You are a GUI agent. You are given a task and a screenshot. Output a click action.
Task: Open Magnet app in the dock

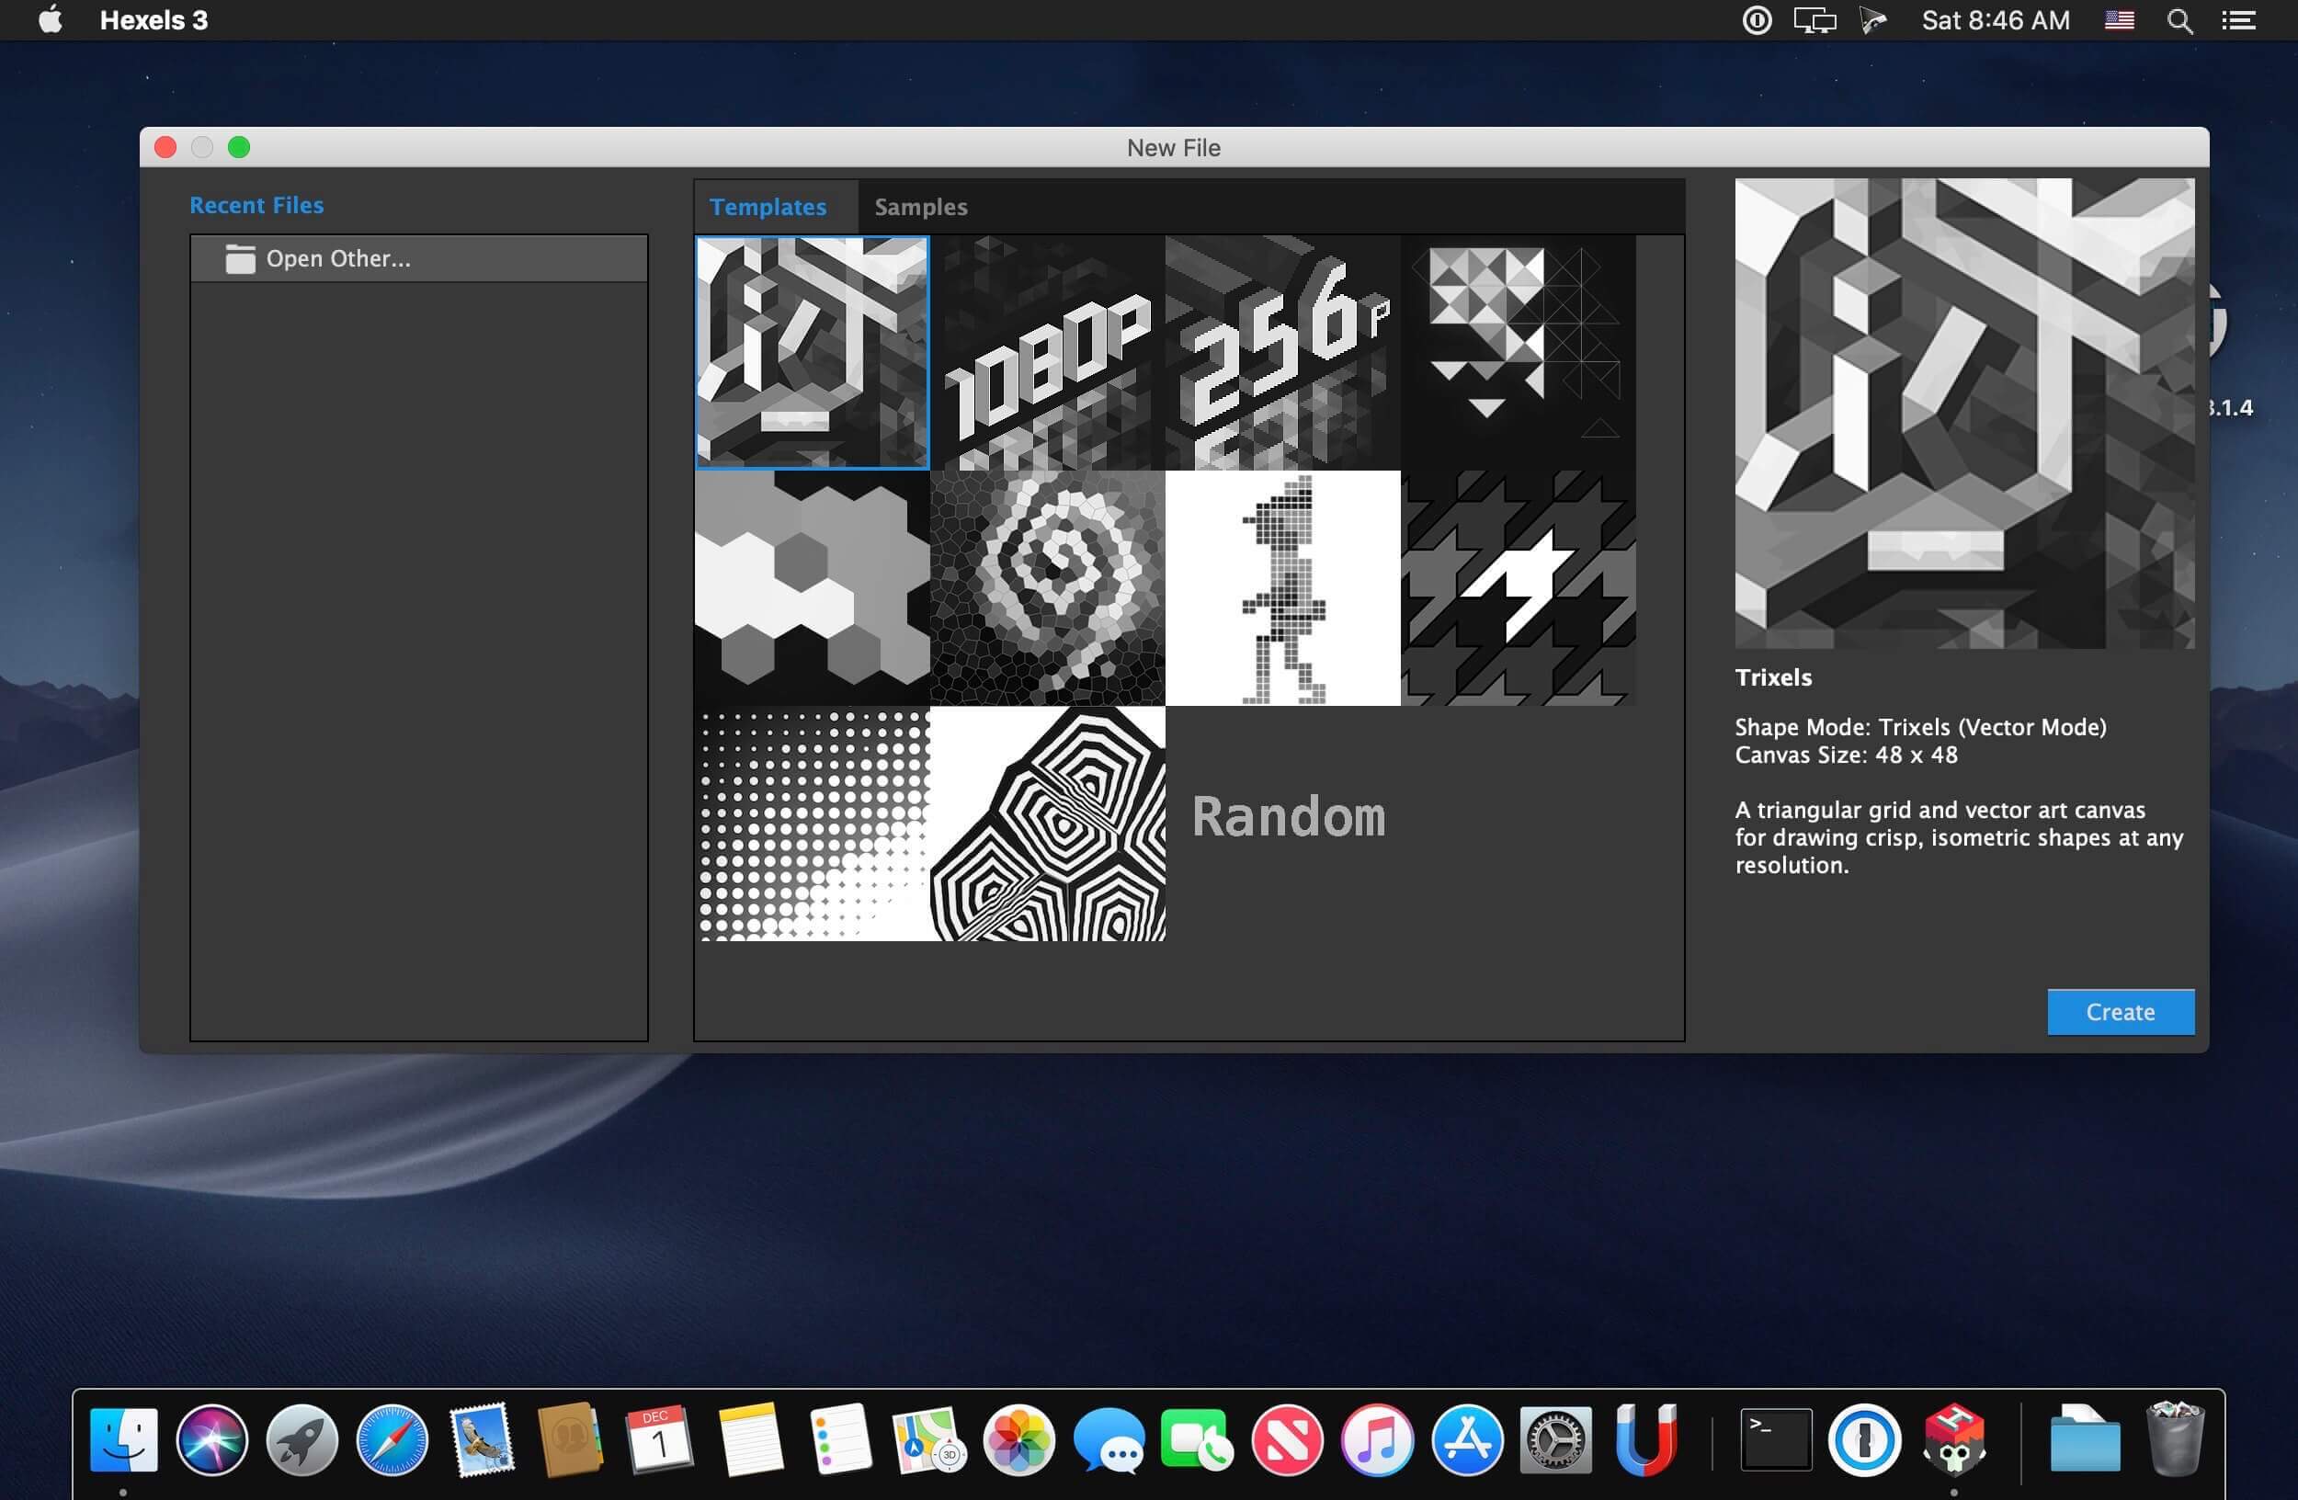[1645, 1439]
